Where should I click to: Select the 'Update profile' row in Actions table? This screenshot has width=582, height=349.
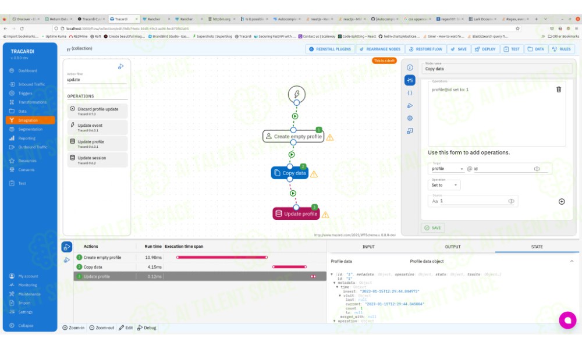[200, 276]
